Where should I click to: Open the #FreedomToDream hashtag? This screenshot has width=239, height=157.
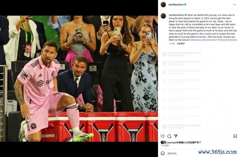[227, 40]
